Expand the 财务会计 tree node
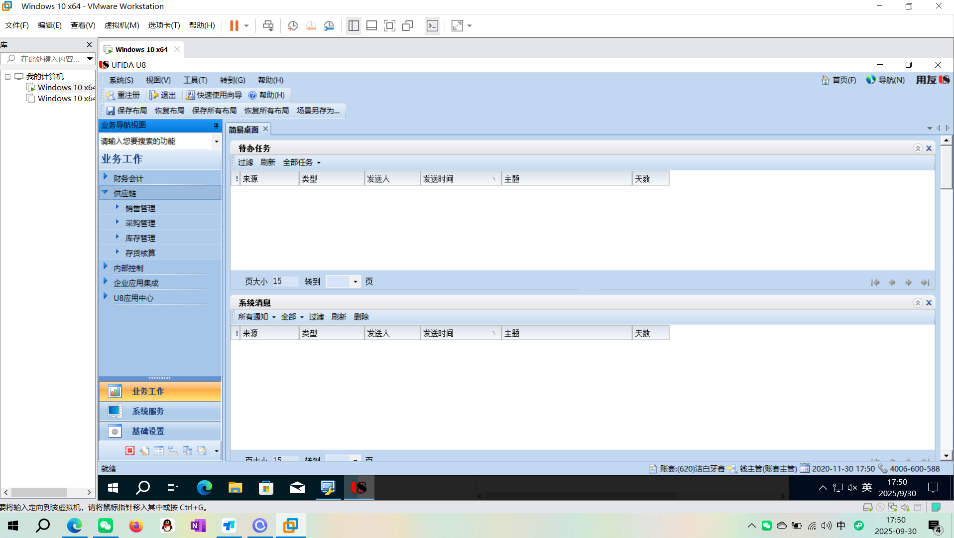954x538 pixels. pos(106,177)
